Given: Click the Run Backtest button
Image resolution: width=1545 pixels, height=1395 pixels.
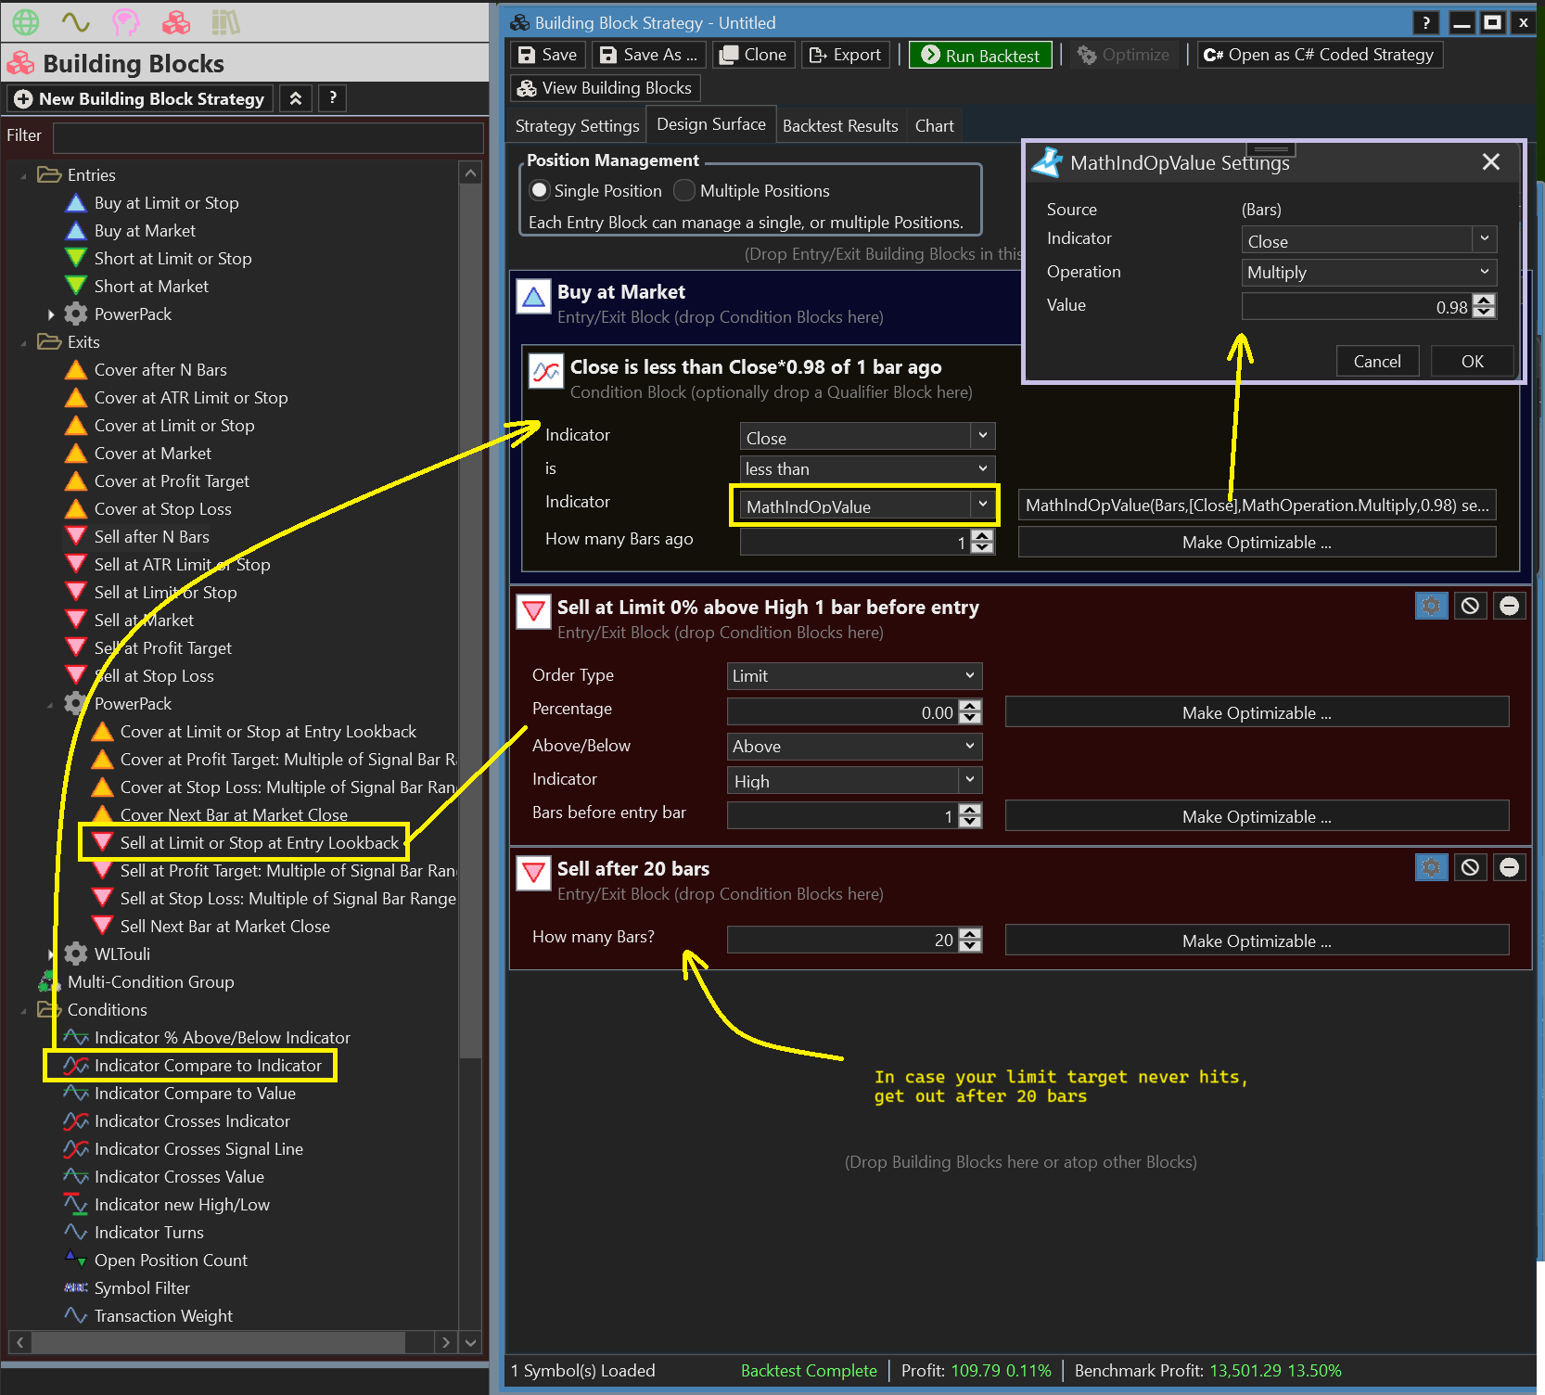Looking at the screenshot, I should 981,56.
